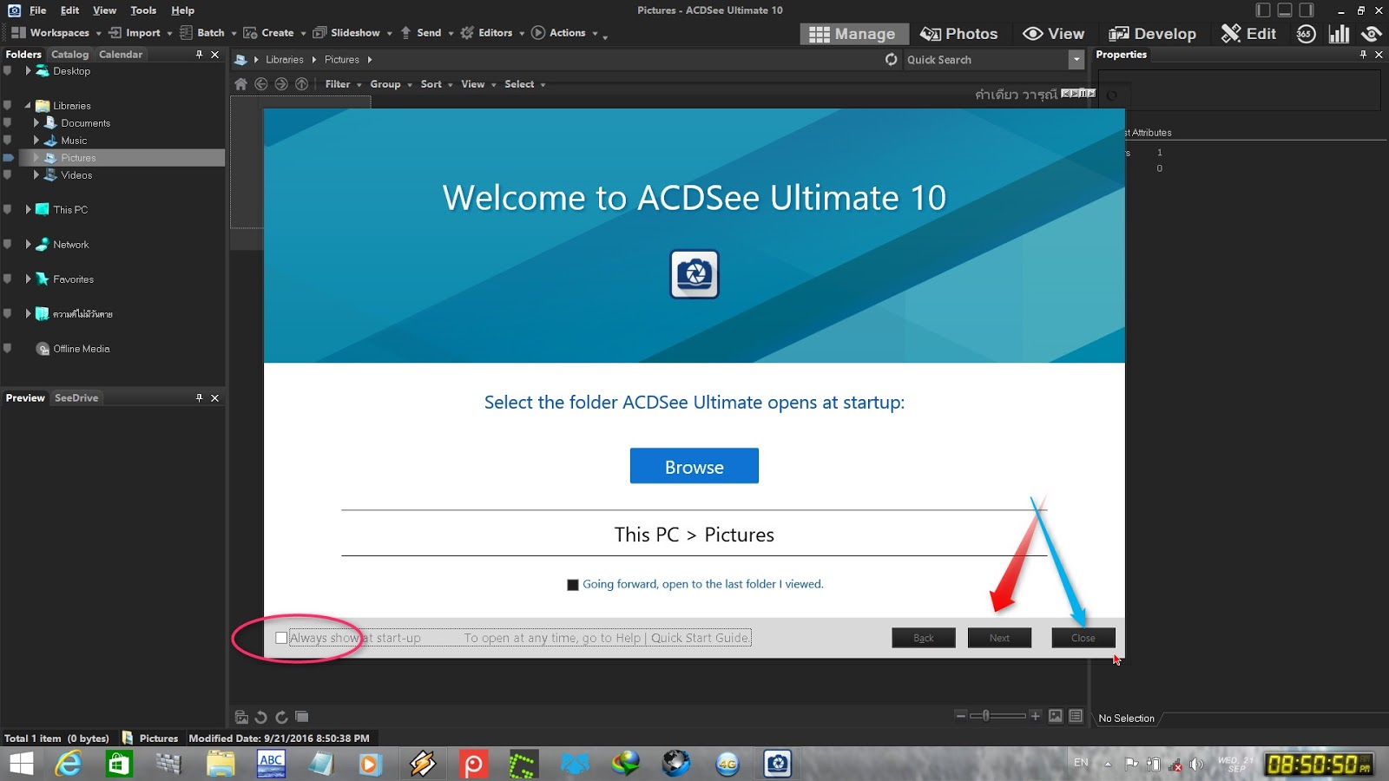Image resolution: width=1389 pixels, height=781 pixels.
Task: Click the Close button in welcome dialog
Action: click(1083, 638)
